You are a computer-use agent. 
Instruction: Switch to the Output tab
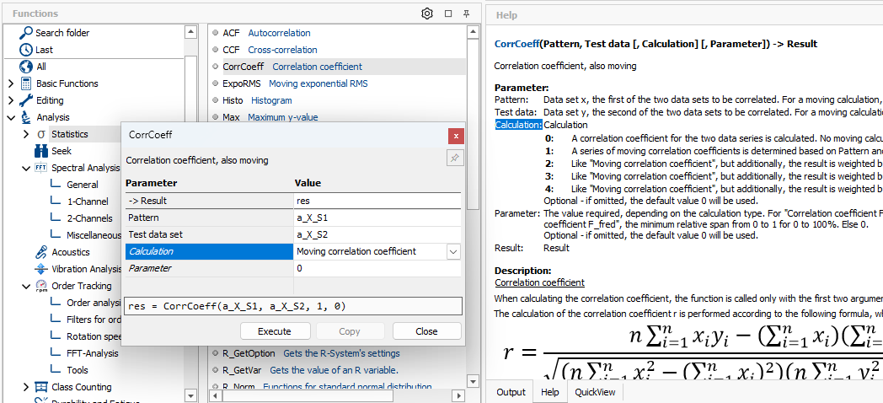[x=511, y=392]
